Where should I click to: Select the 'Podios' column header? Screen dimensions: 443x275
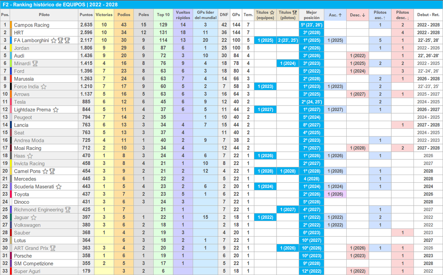124,15
